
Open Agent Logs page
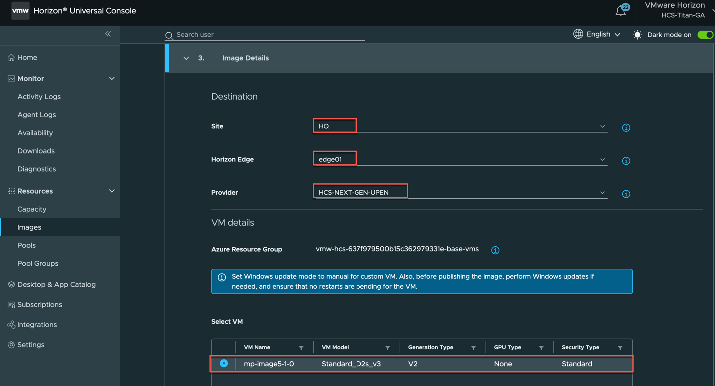pyautogui.click(x=37, y=115)
